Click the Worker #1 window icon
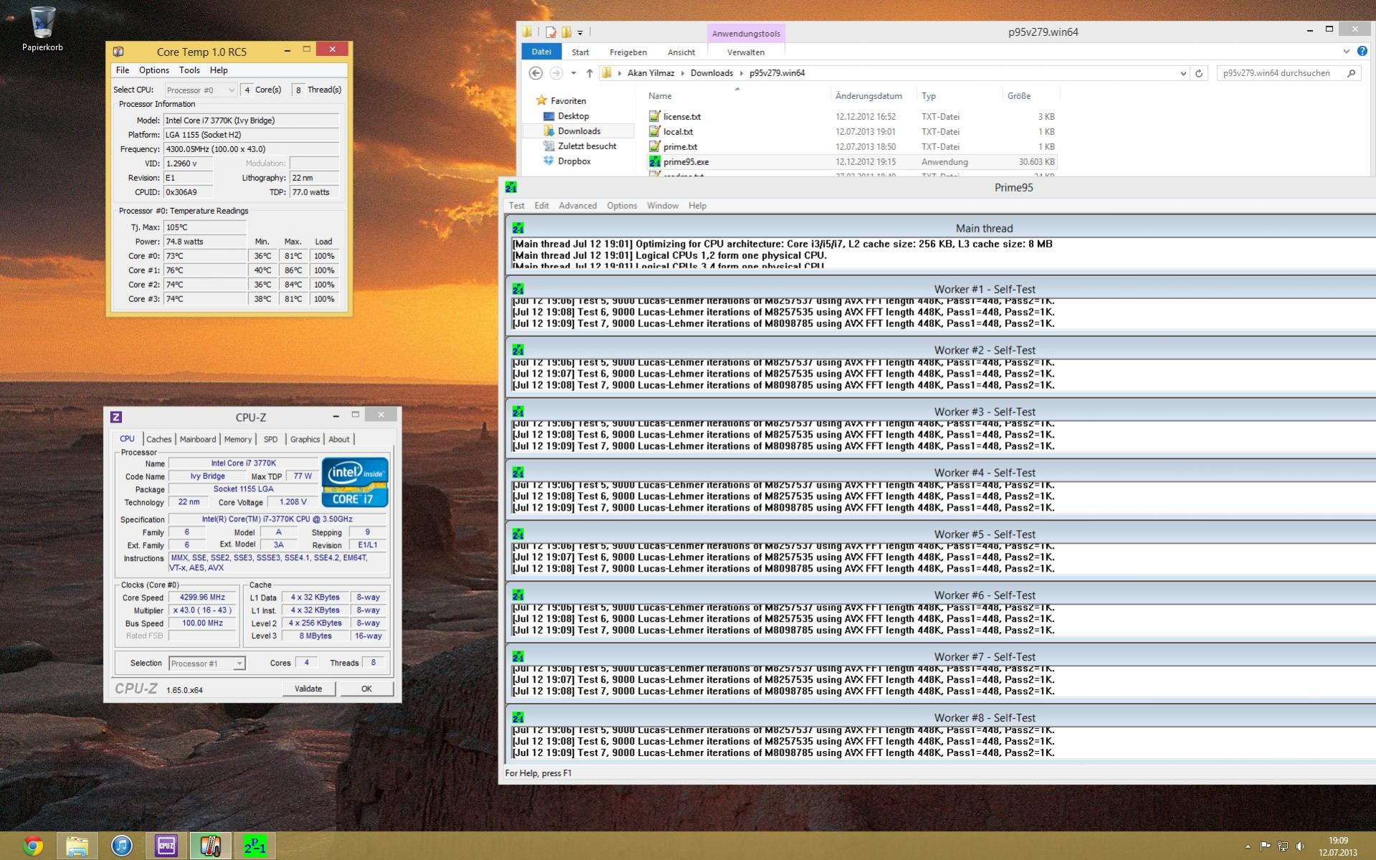1376x860 pixels. [x=518, y=289]
